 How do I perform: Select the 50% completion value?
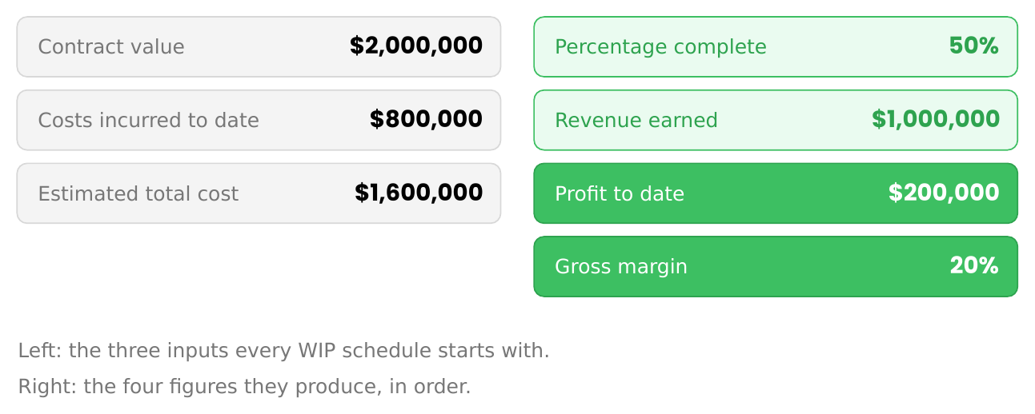tap(973, 46)
